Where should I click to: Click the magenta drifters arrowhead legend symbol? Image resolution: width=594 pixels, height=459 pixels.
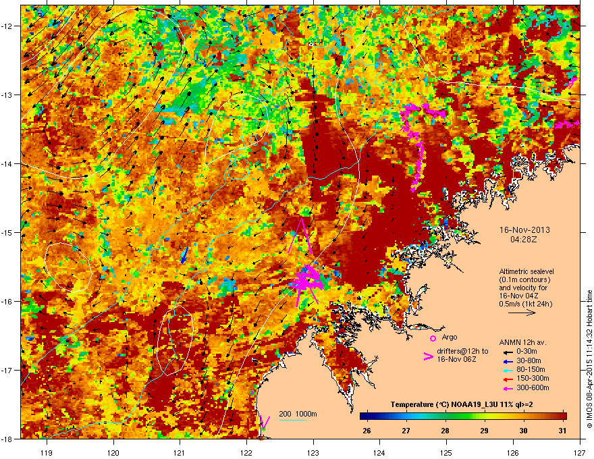point(428,356)
